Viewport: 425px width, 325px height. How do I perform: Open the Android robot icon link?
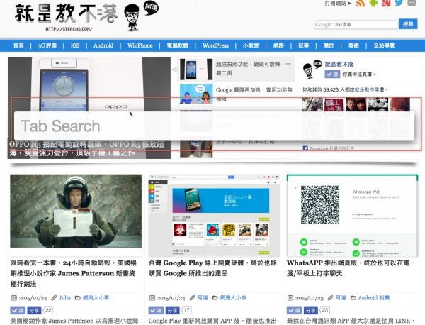373,3
